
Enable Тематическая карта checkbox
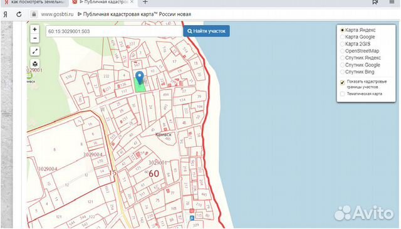pyautogui.click(x=342, y=94)
